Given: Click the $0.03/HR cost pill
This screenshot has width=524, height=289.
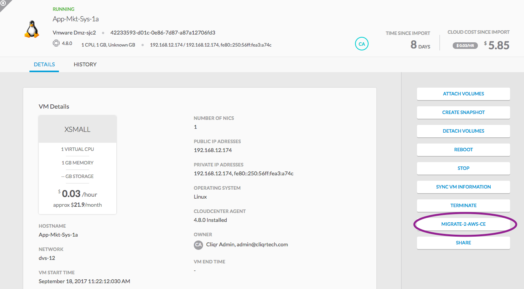Looking at the screenshot, I should pyautogui.click(x=465, y=45).
